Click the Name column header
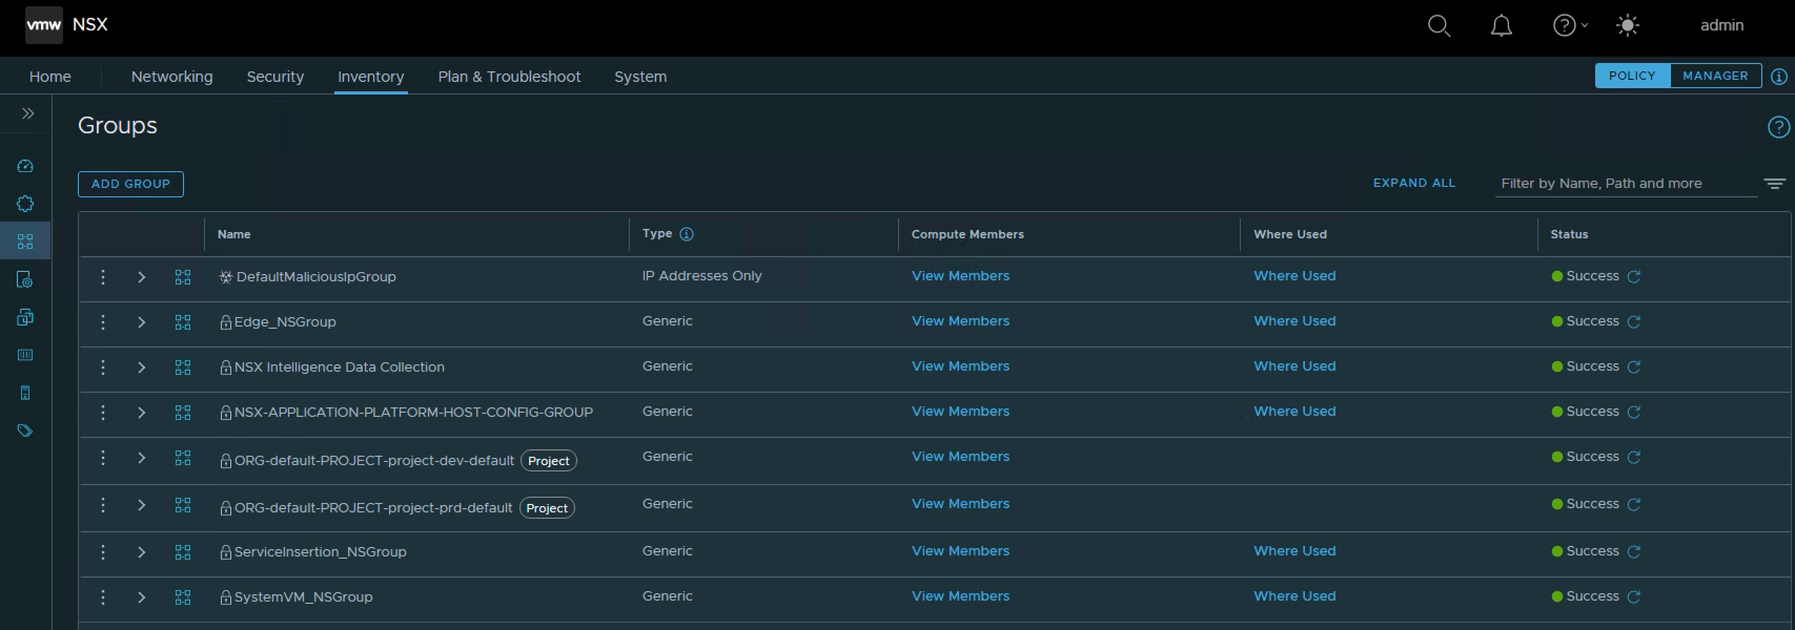 234,235
